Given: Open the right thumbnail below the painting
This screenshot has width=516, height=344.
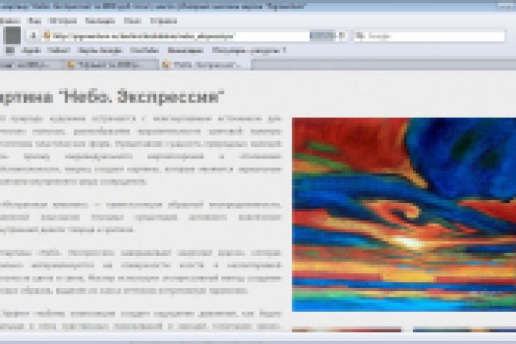Looking at the screenshot, I should tap(464, 330).
